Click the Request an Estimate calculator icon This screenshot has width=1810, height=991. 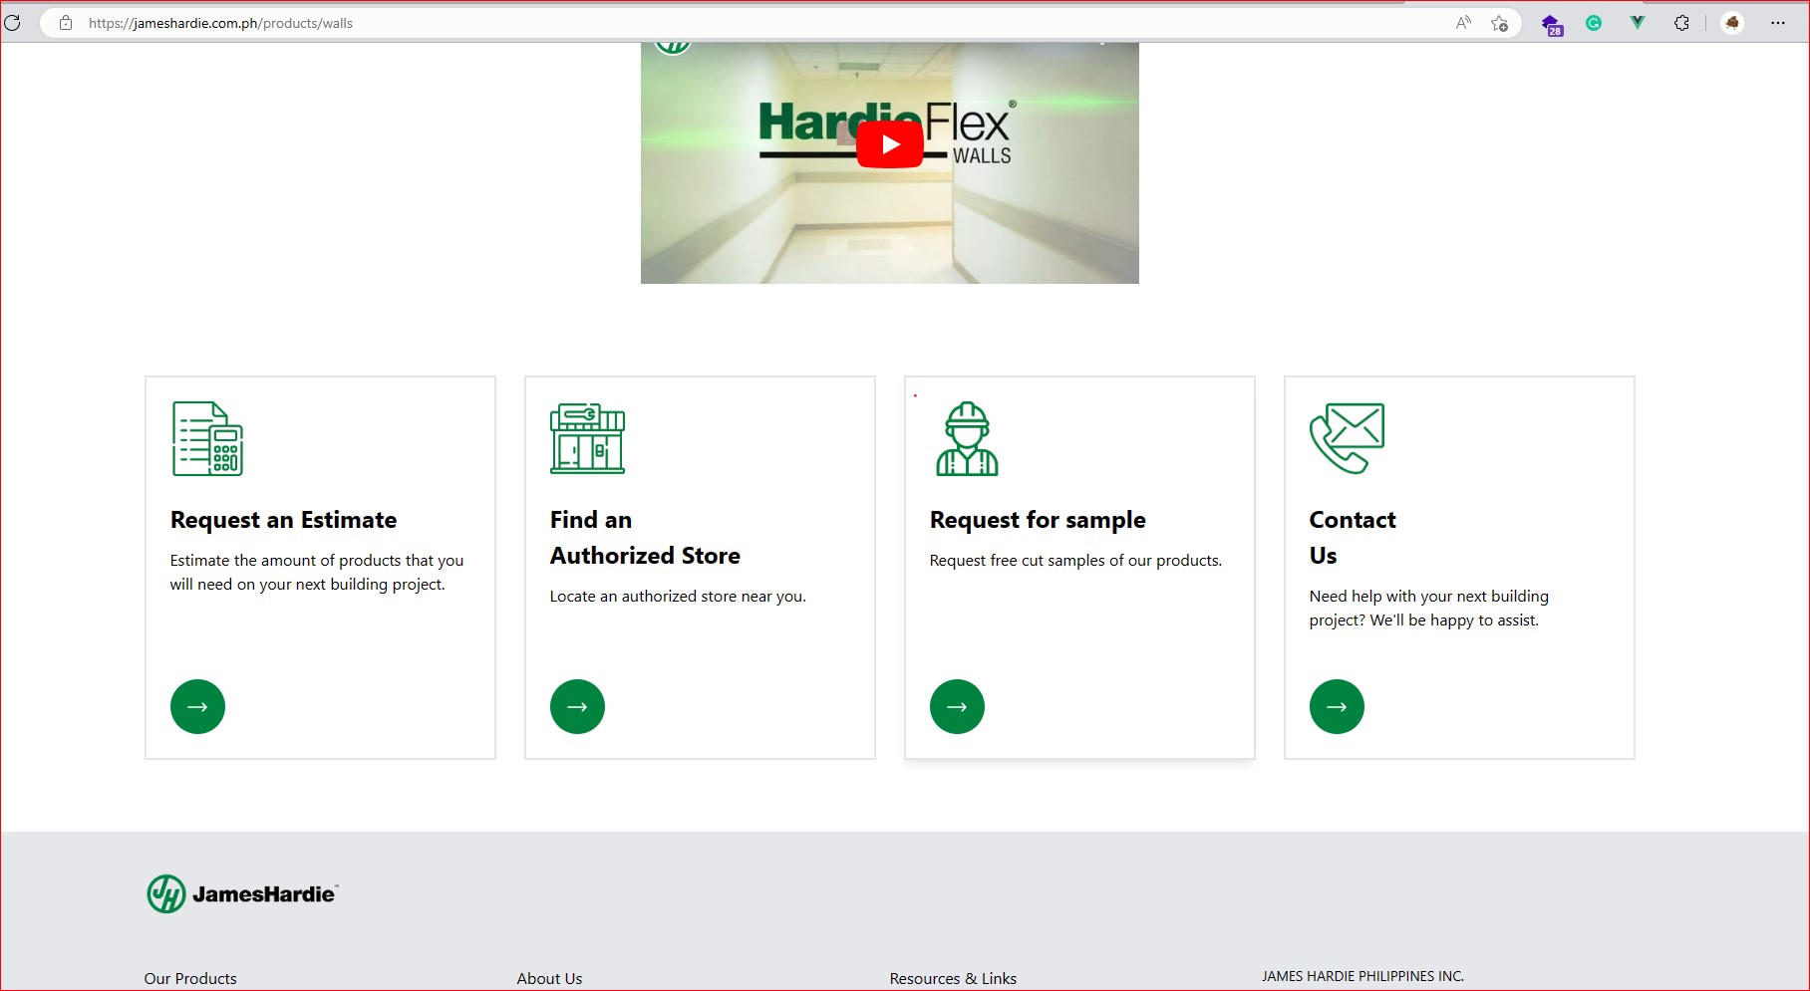(207, 438)
